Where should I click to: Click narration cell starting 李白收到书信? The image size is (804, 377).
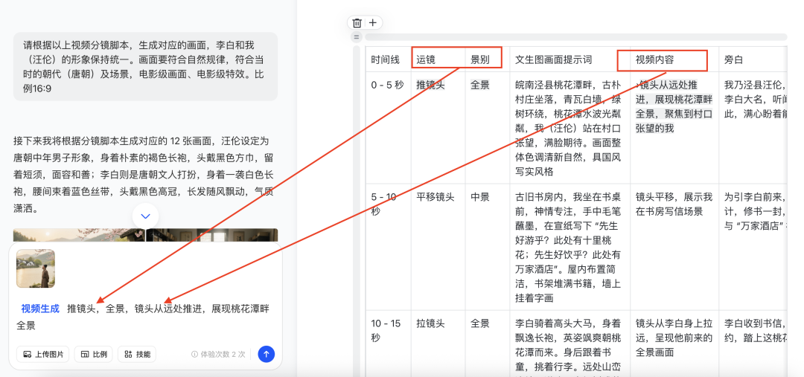[753, 344]
